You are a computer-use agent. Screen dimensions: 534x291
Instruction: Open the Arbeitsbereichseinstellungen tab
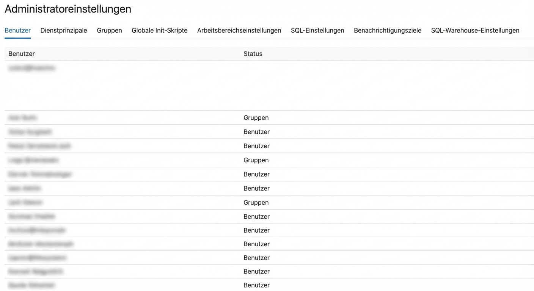click(x=239, y=30)
